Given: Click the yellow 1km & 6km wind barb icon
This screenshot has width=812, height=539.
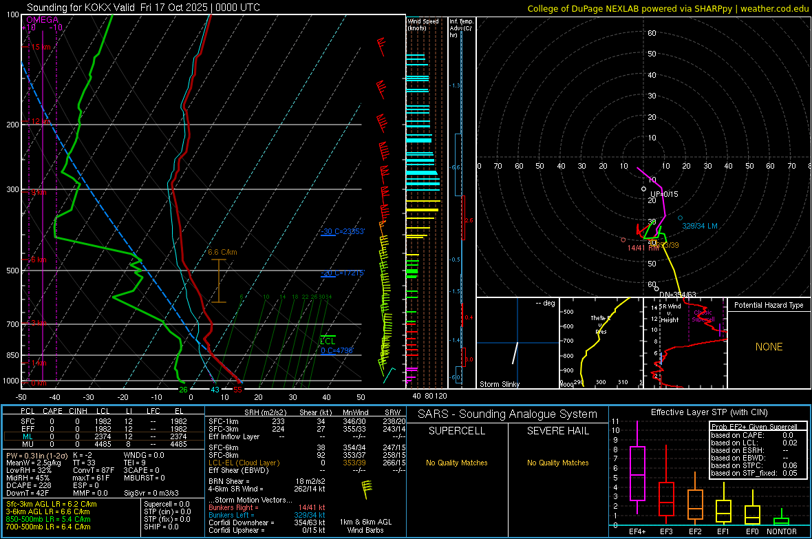Looking at the screenshot, I should coord(367,489).
